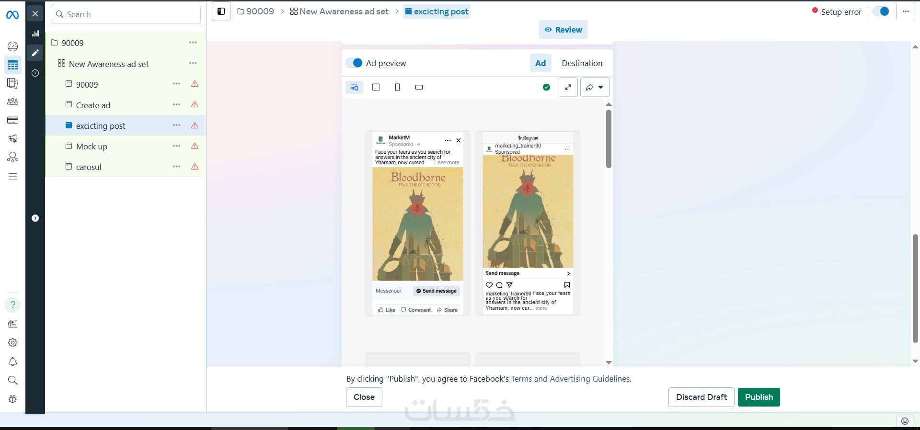Open the share preview dropdown
Screen dimensions: 920x430
click(x=595, y=87)
